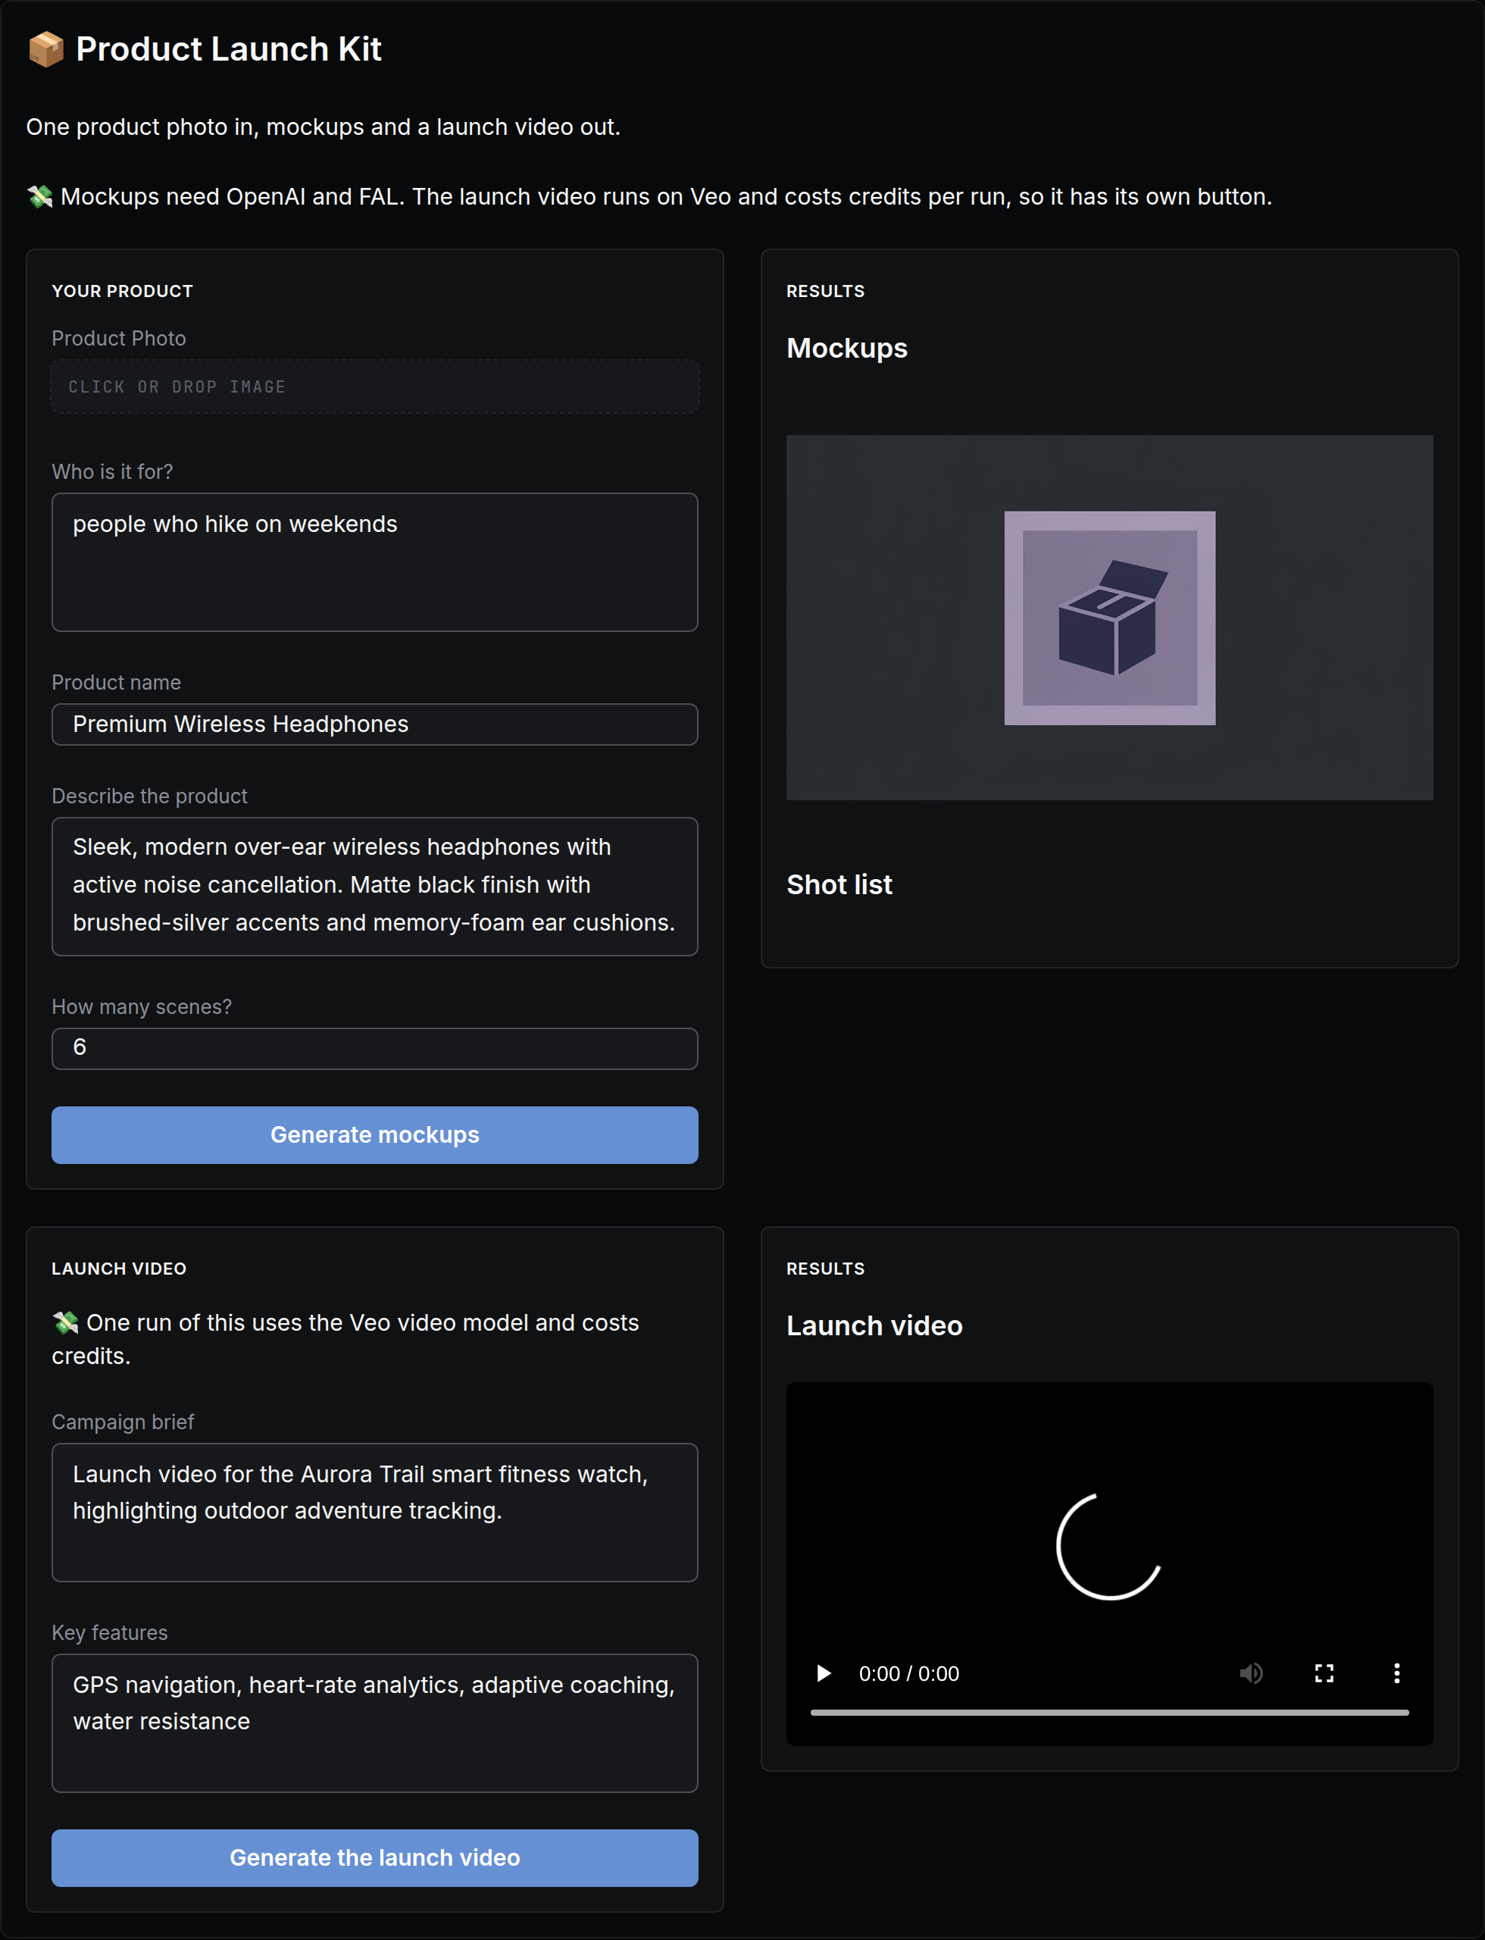
Task: Mute the launch video volume icon
Action: coord(1251,1673)
